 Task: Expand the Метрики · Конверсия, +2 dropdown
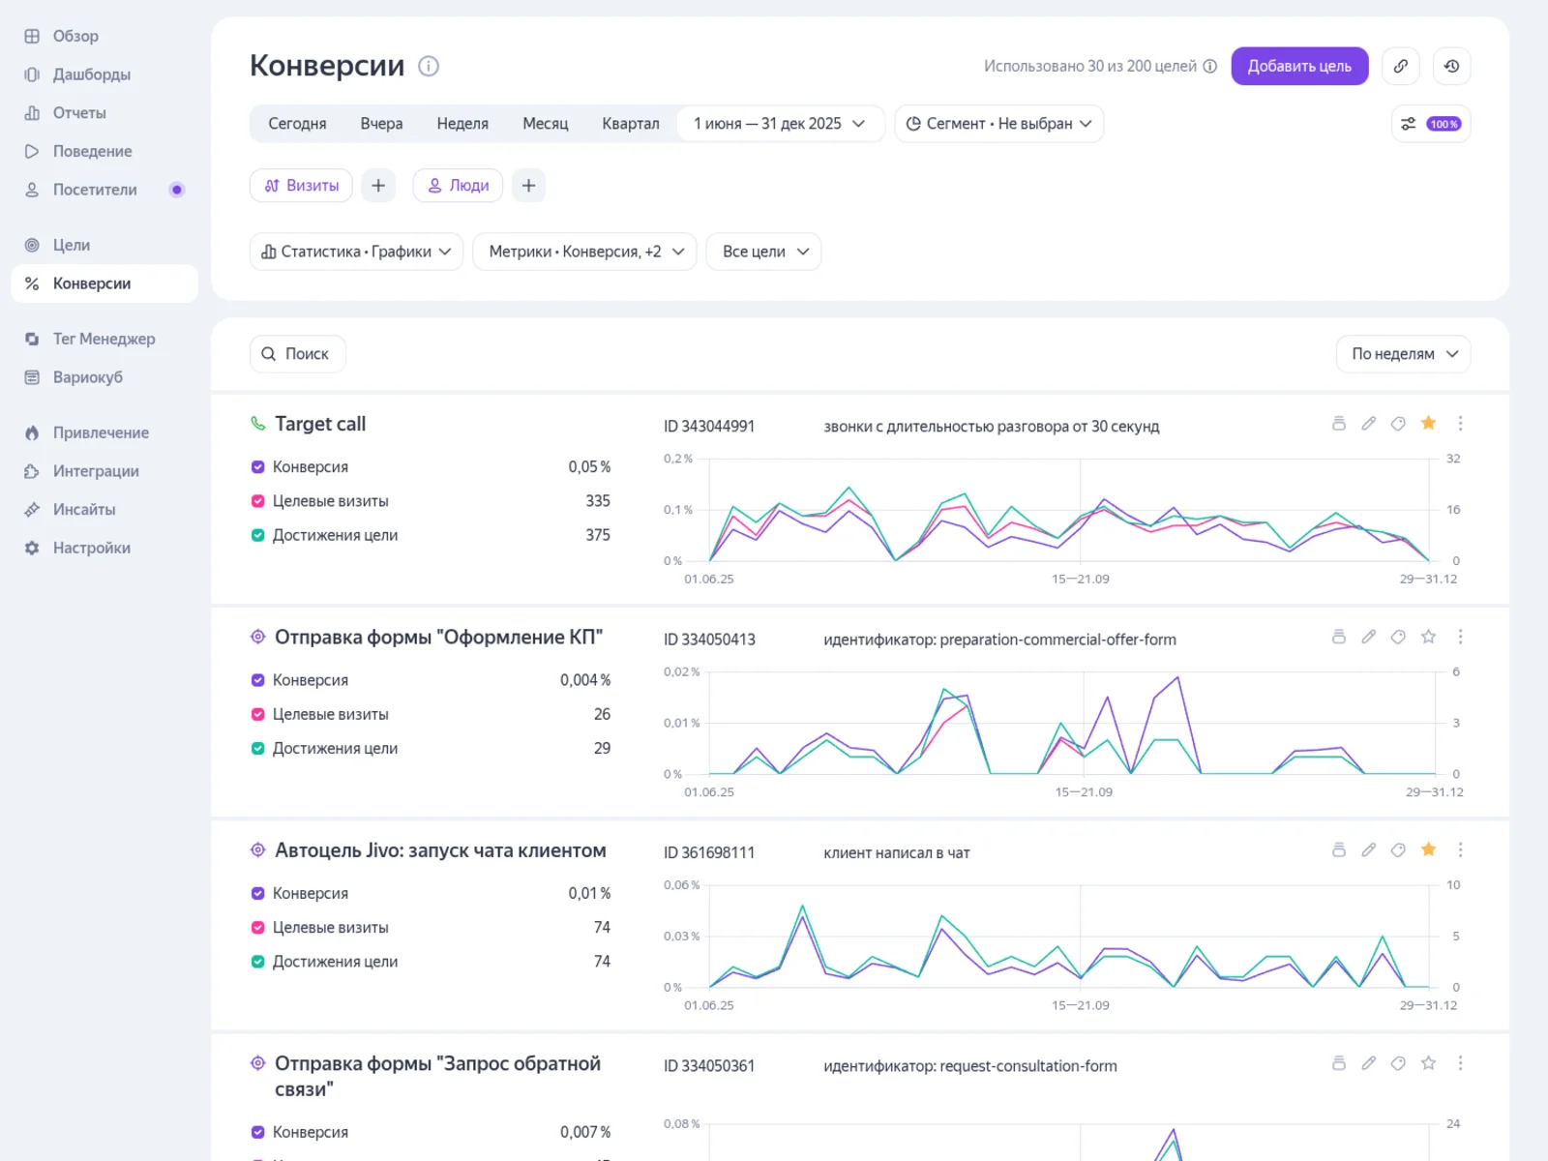pos(585,252)
